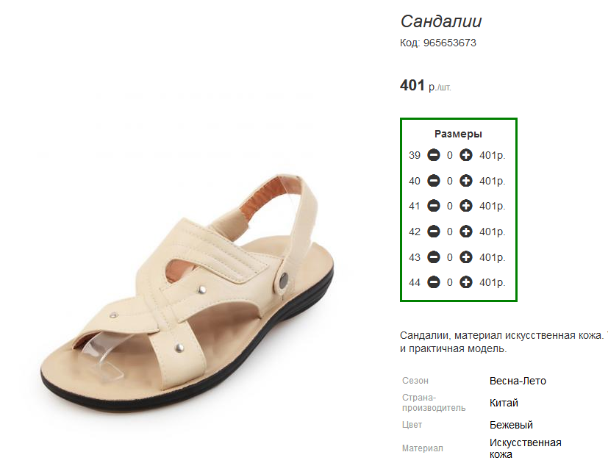Screen dimensions: 608x466
Task: Add one pair of size 40
Action: [x=465, y=181]
